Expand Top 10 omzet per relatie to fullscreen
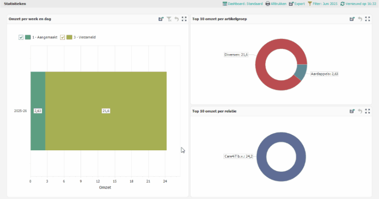The image size is (379, 199). (x=368, y=111)
